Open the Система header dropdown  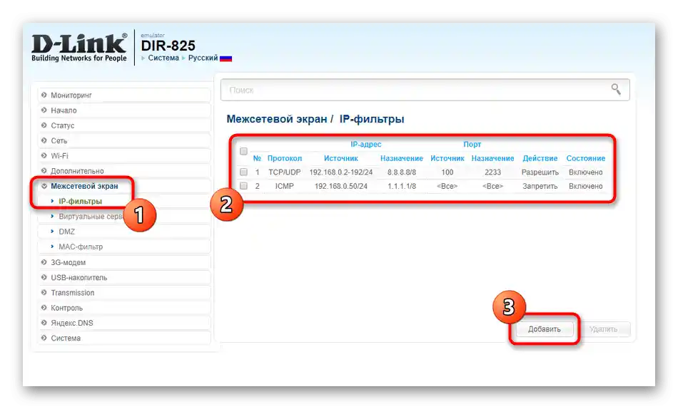[x=163, y=58]
